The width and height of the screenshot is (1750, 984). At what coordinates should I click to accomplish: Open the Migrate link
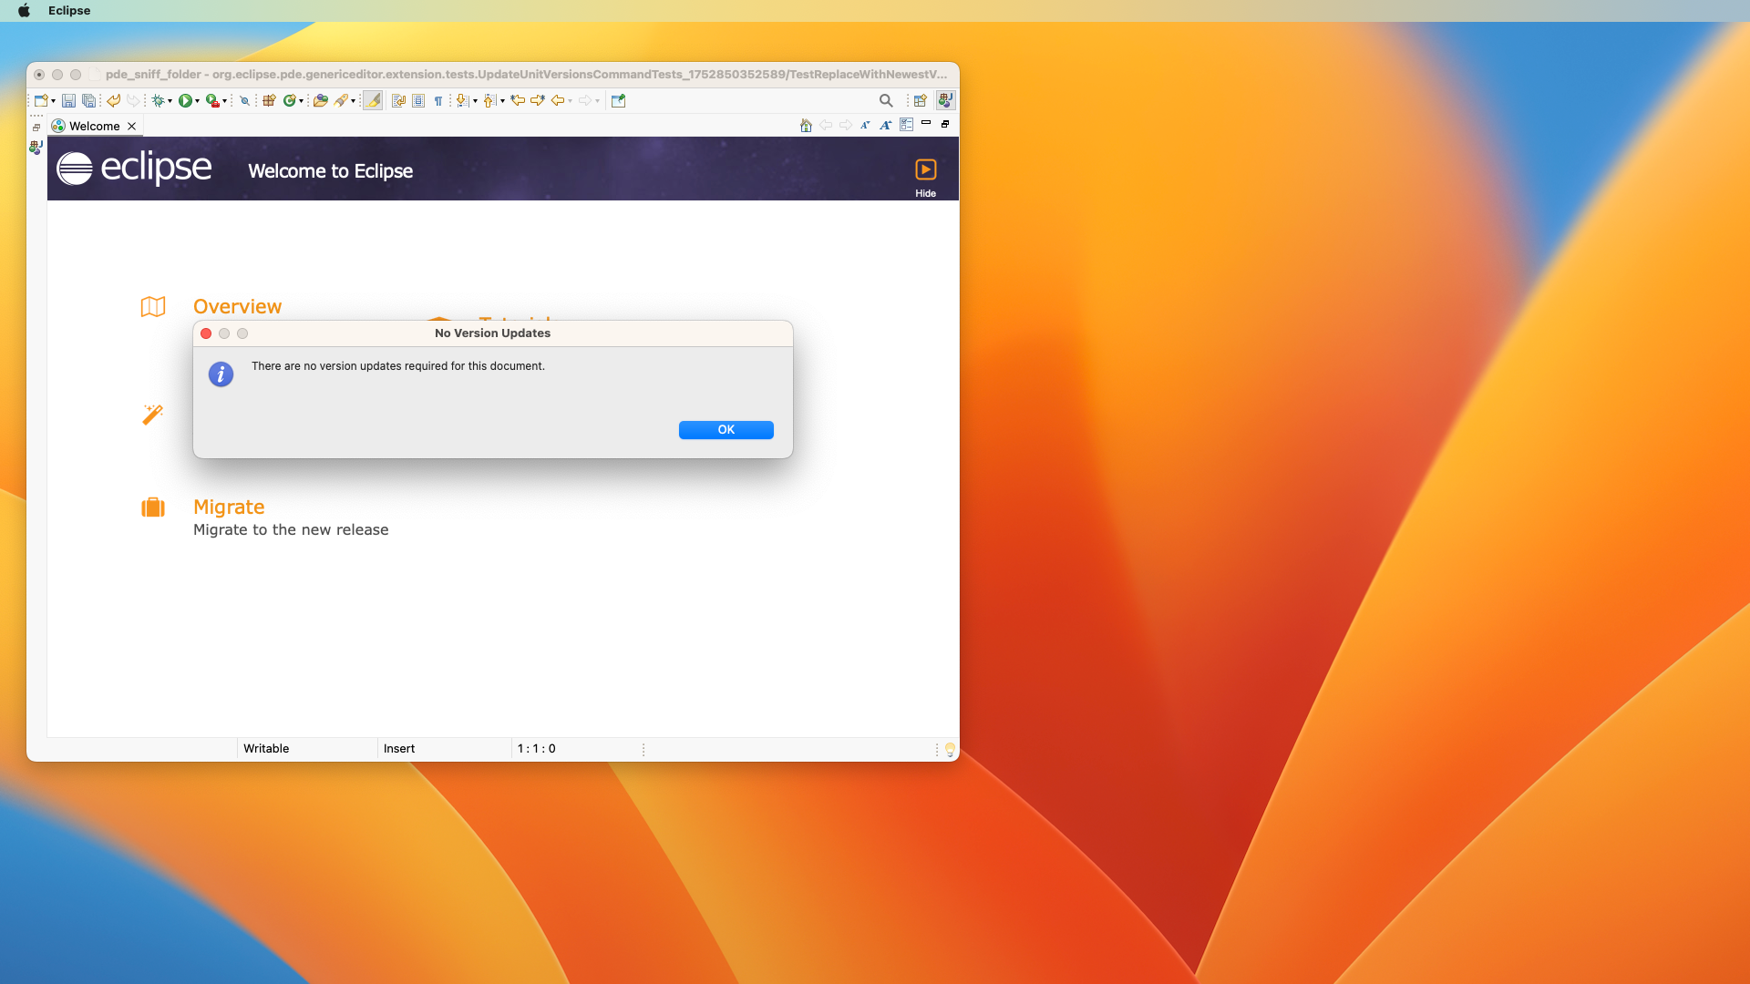pyautogui.click(x=229, y=507)
